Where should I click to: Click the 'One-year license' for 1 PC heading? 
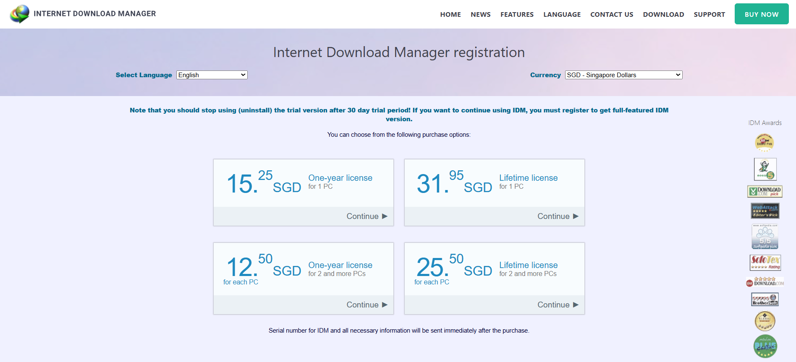click(340, 178)
